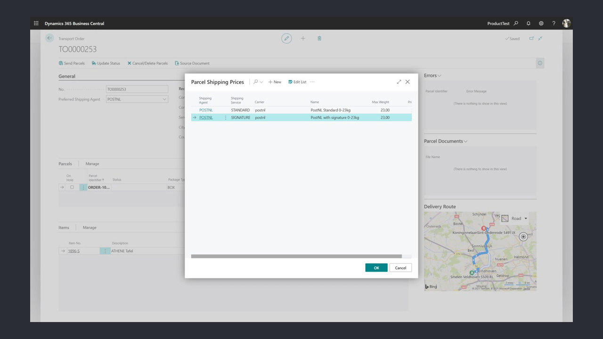Click Source Document action
Viewport: 603px width, 339px height.
(192, 63)
